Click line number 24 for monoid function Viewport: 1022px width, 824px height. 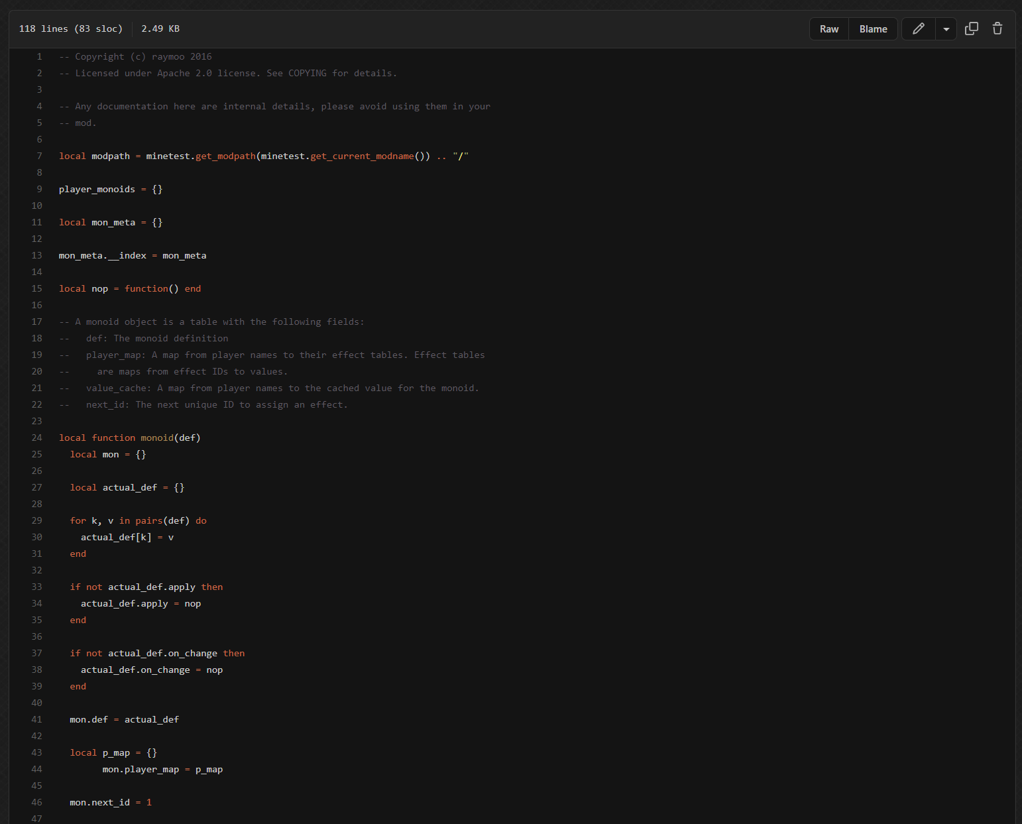(x=36, y=438)
